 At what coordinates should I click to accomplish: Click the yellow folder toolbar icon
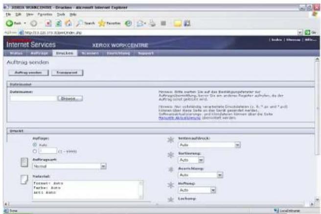click(178, 24)
